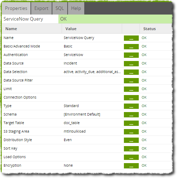Open S3 Staging Area editor button

point(131,132)
